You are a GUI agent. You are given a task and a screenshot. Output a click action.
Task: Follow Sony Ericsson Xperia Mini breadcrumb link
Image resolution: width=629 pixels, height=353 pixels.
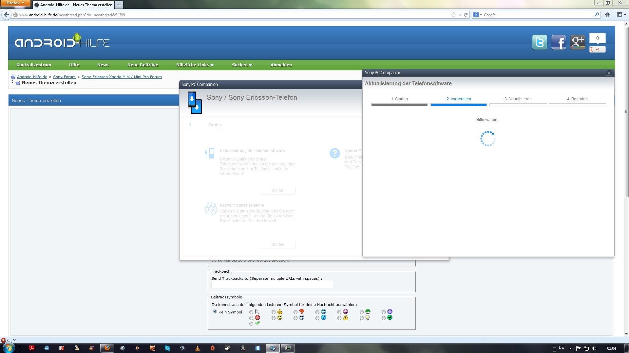point(122,77)
